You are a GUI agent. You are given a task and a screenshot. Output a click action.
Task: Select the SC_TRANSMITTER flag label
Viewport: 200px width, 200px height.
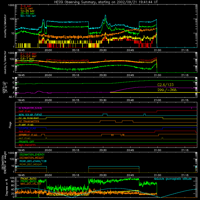point(29,121)
